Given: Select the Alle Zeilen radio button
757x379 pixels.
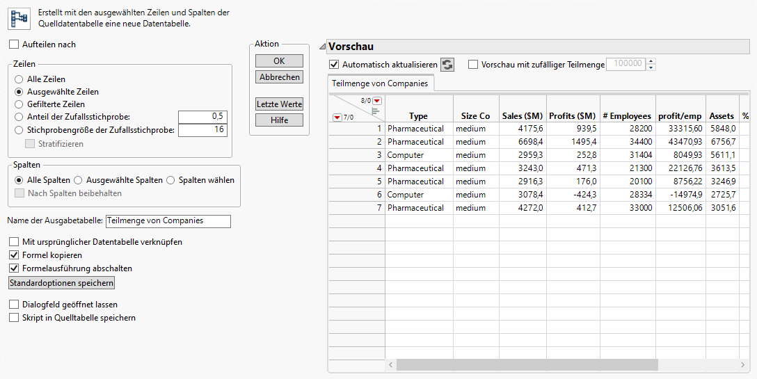Looking at the screenshot, I should click(x=19, y=79).
